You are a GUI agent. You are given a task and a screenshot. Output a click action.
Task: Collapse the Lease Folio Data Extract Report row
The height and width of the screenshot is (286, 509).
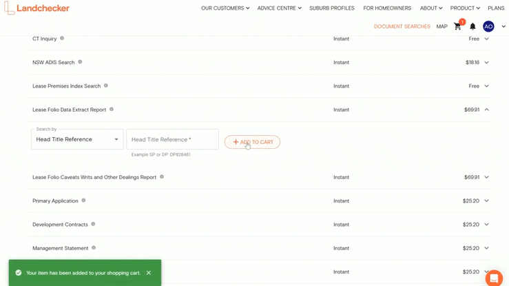(x=486, y=110)
